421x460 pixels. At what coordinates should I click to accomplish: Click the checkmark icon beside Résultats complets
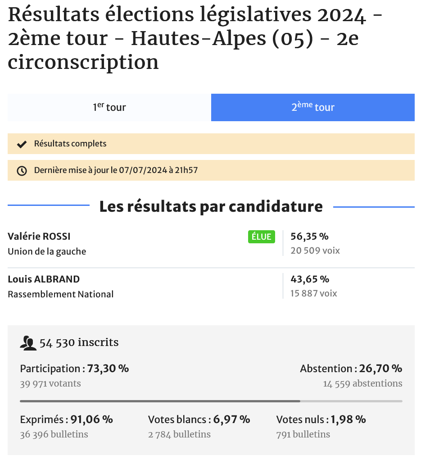pyautogui.click(x=22, y=144)
